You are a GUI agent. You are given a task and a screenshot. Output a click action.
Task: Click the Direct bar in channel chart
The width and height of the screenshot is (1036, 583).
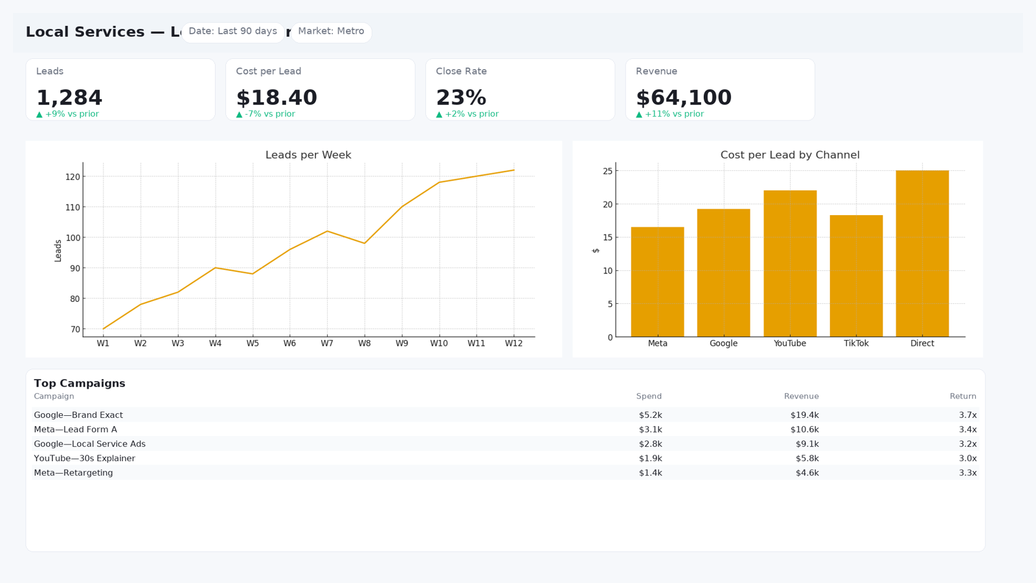[922, 254]
